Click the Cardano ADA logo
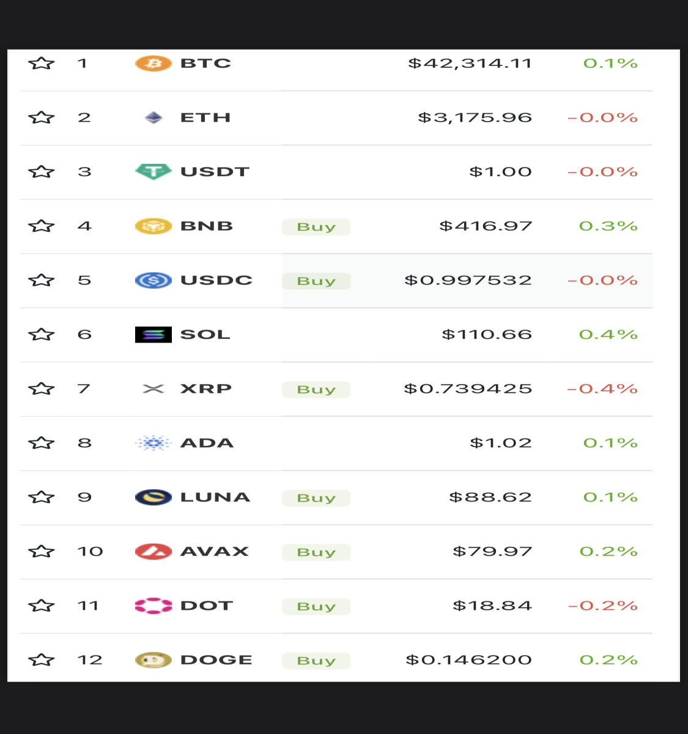688x734 pixels. point(153,443)
